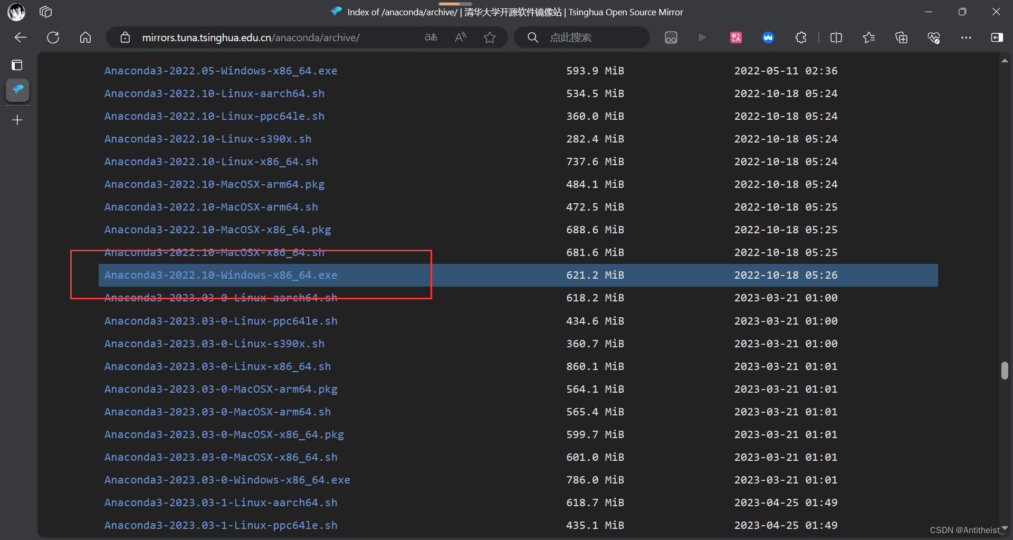The width and height of the screenshot is (1013, 540).
Task: Open the home page
Action: click(x=85, y=37)
